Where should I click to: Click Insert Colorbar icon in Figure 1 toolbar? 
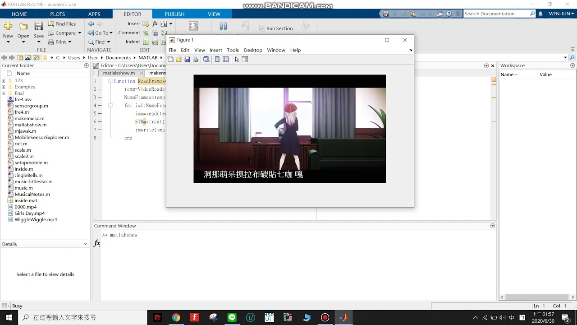217,60
